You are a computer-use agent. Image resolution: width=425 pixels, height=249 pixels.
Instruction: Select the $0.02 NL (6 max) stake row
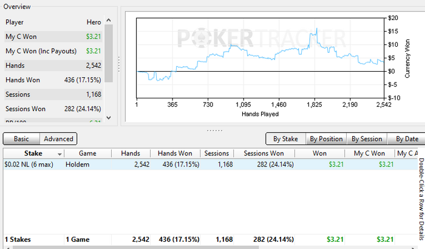[210, 165]
